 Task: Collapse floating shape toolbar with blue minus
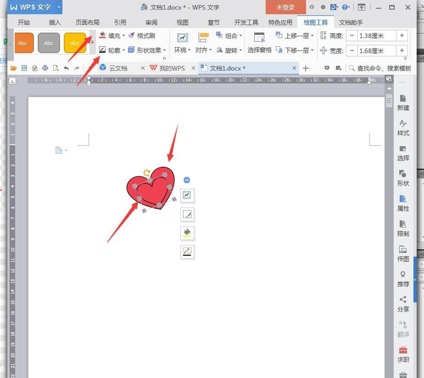pyautogui.click(x=187, y=180)
